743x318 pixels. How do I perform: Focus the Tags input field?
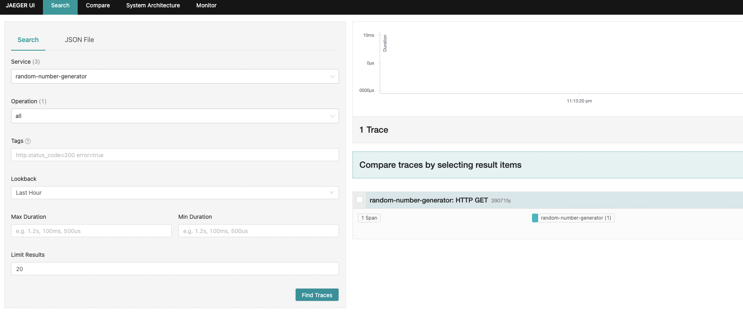tap(175, 155)
